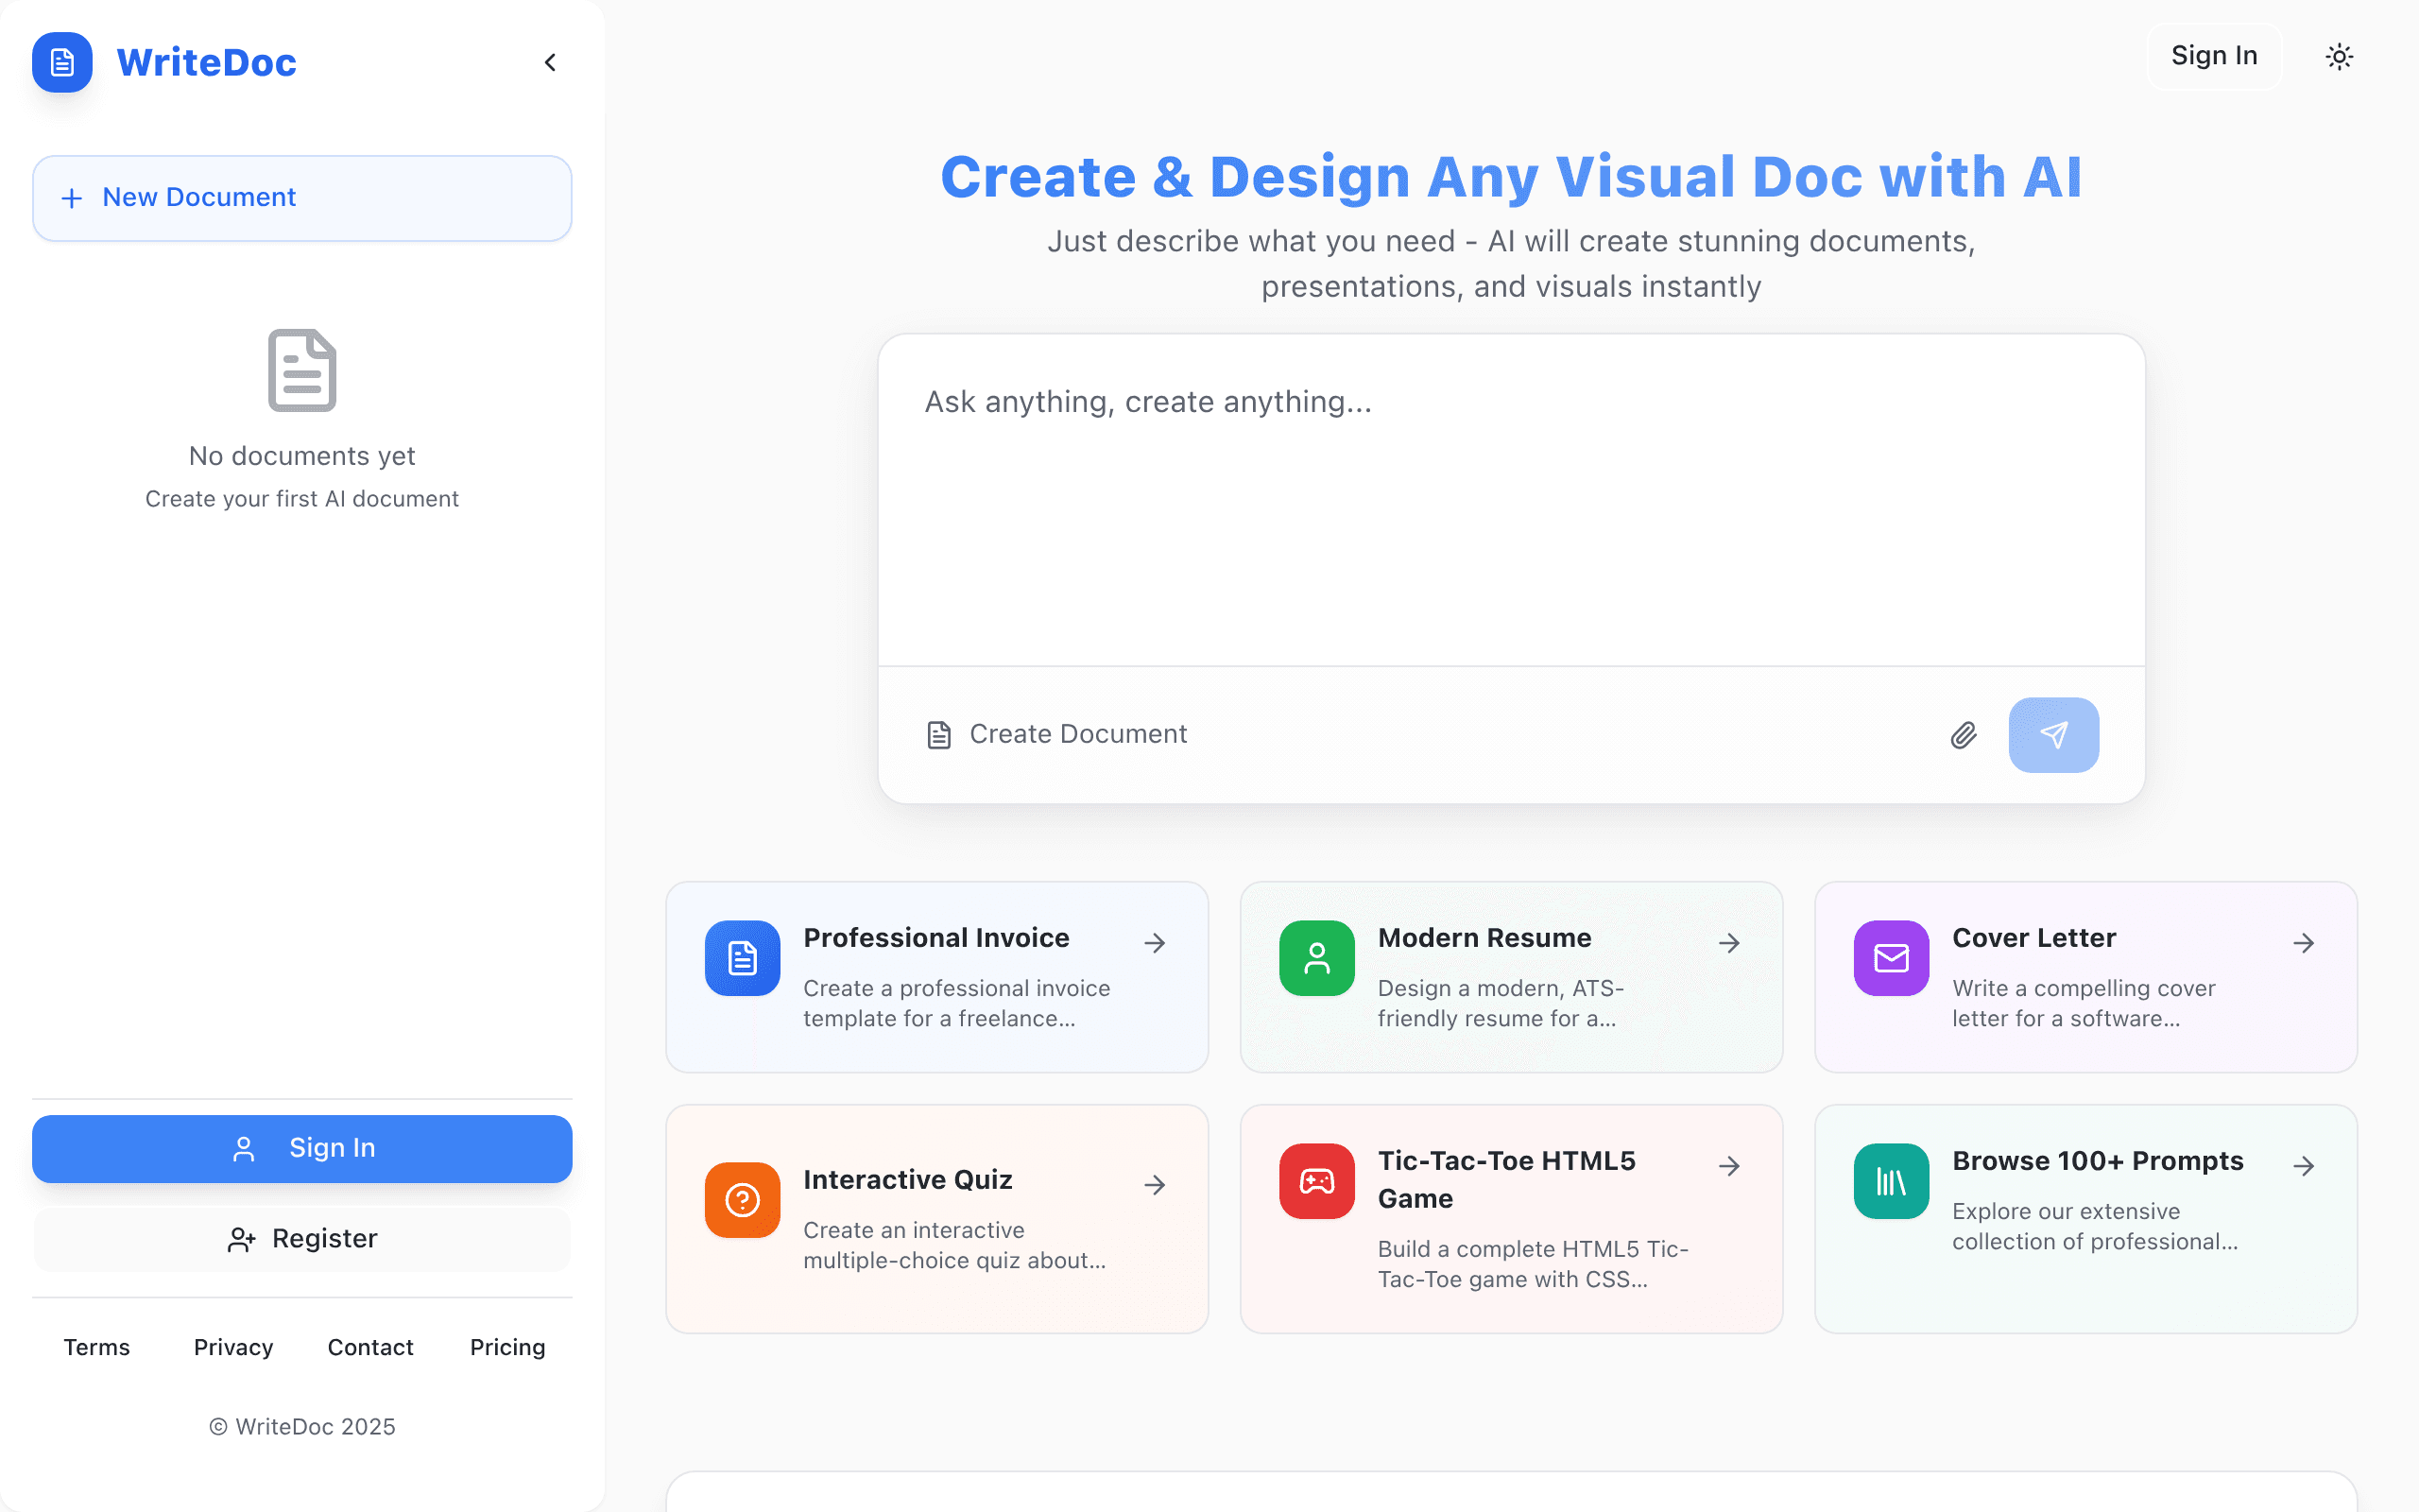Click 'Create an interactive multiple-choice quiz' description
Screen dimensions: 2419x1512
954,1245
